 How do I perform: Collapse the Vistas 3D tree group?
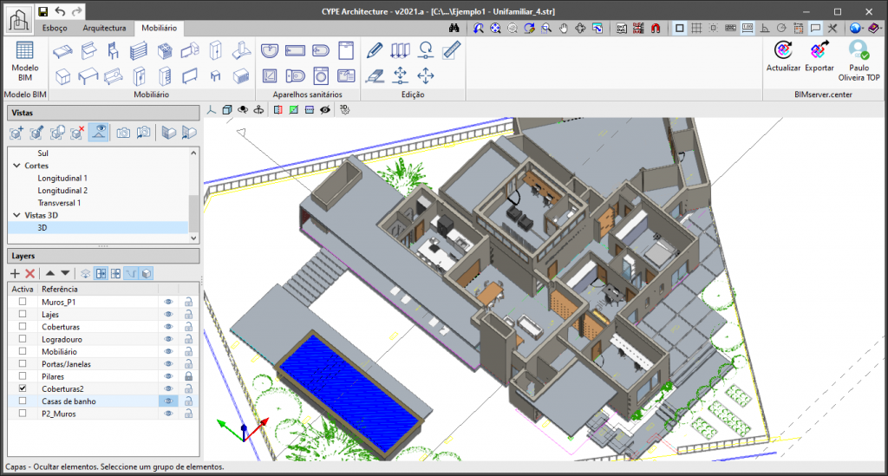click(x=16, y=215)
